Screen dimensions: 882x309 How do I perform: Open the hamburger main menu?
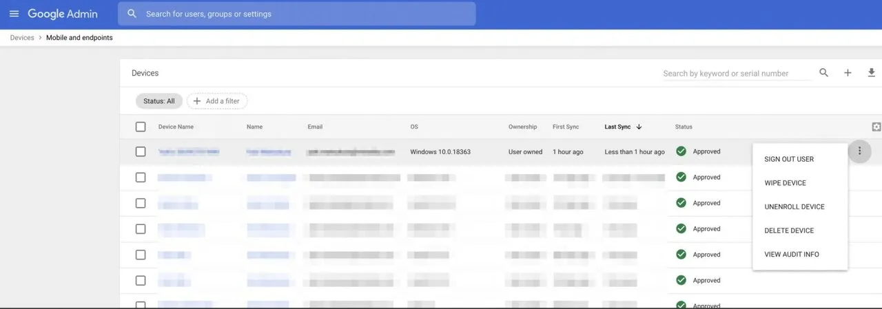point(14,14)
